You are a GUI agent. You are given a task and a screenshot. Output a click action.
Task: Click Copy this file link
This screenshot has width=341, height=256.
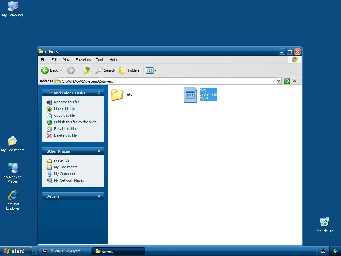click(x=64, y=115)
